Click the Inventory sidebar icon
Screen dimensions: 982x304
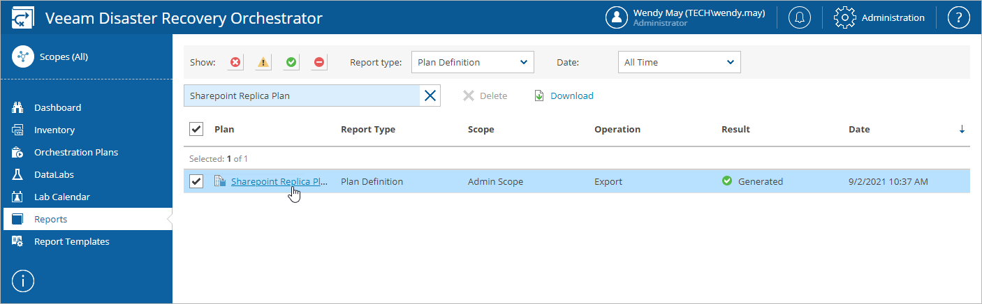[x=18, y=130]
